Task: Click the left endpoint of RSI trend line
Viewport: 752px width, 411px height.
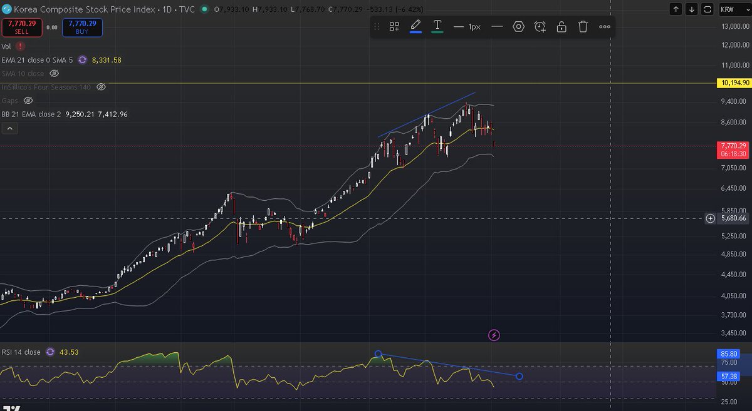Action: 378,353
